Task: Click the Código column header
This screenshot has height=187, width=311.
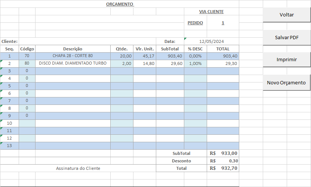Action: click(x=27, y=49)
